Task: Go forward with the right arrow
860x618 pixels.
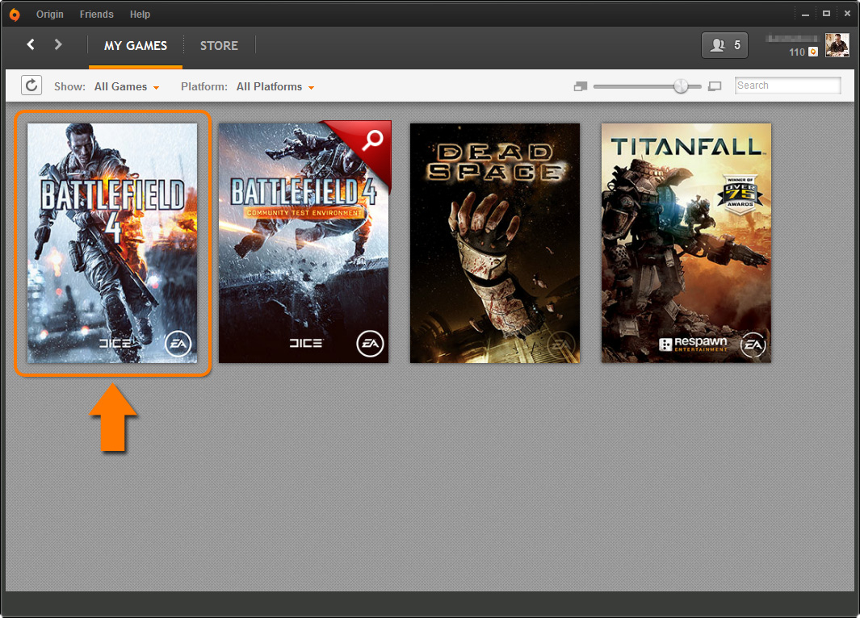Action: [58, 44]
